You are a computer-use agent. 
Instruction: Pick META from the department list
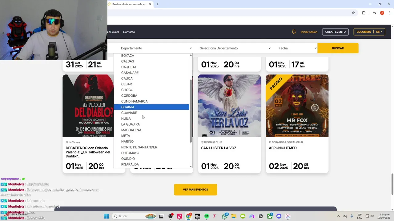tap(151, 136)
